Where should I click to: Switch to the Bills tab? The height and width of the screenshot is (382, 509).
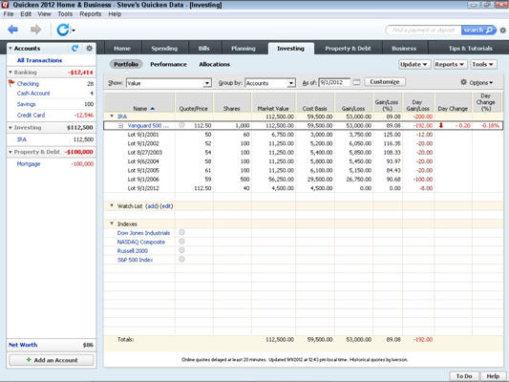coord(204,49)
